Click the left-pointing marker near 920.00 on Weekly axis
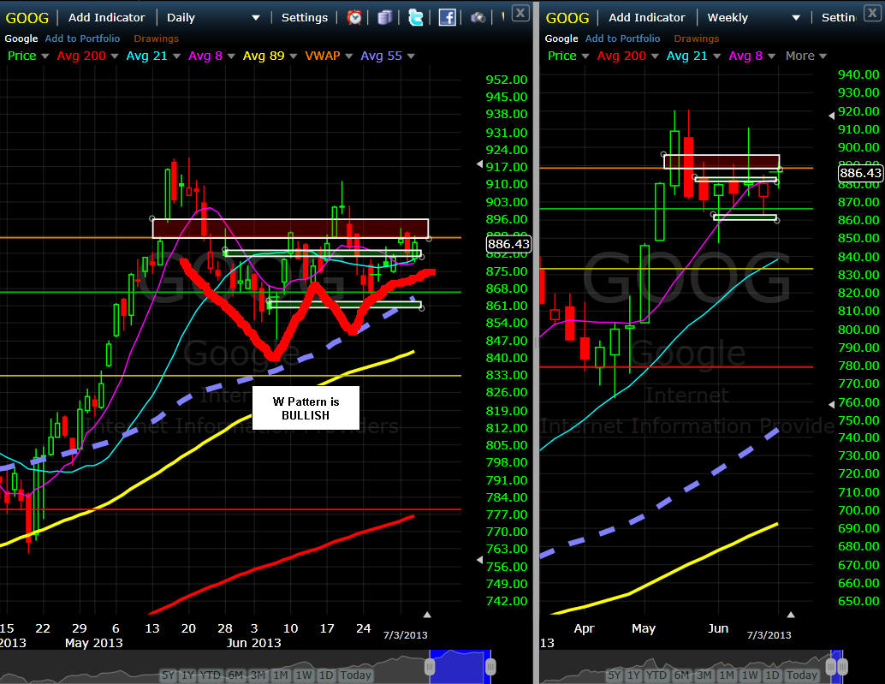 (x=831, y=115)
